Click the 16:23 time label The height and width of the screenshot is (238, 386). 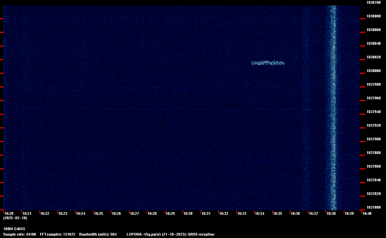click(x=63, y=213)
